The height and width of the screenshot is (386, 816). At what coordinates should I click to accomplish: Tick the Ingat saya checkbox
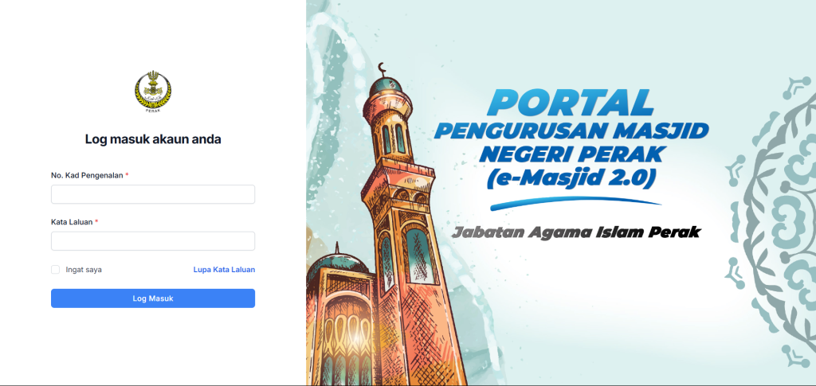[55, 270]
